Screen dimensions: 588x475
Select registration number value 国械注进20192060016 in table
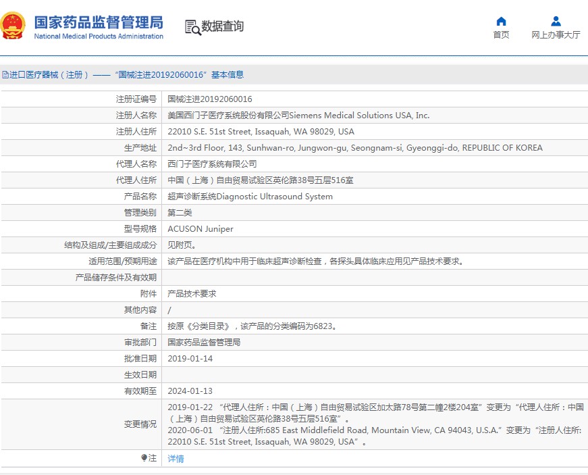click(x=210, y=99)
